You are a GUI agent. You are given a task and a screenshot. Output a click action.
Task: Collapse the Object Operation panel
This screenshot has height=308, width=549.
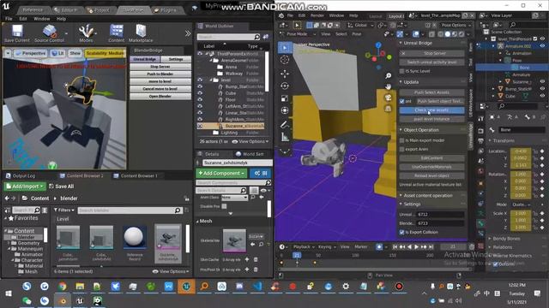click(x=401, y=130)
